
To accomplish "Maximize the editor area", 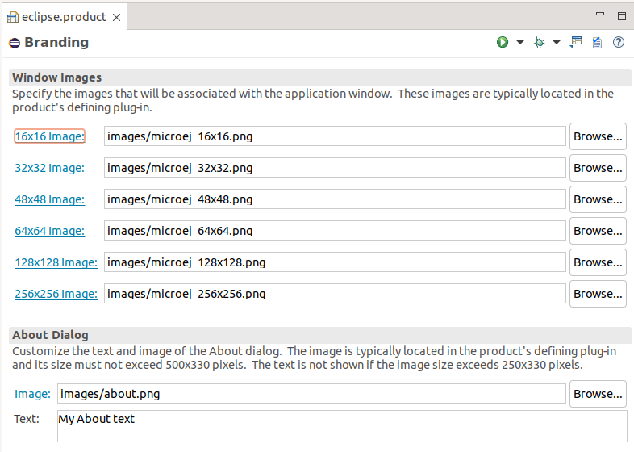I will point(622,15).
